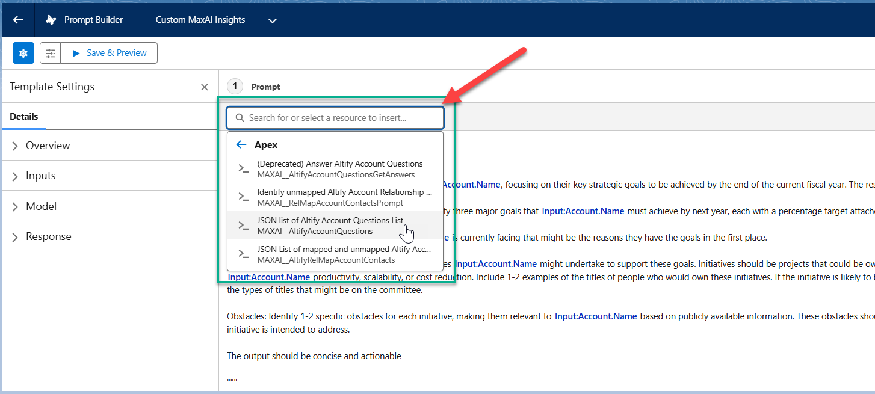The image size is (875, 394).
Task: Open the Custom MaxAI Insights dropdown chevron
Action: 273,20
